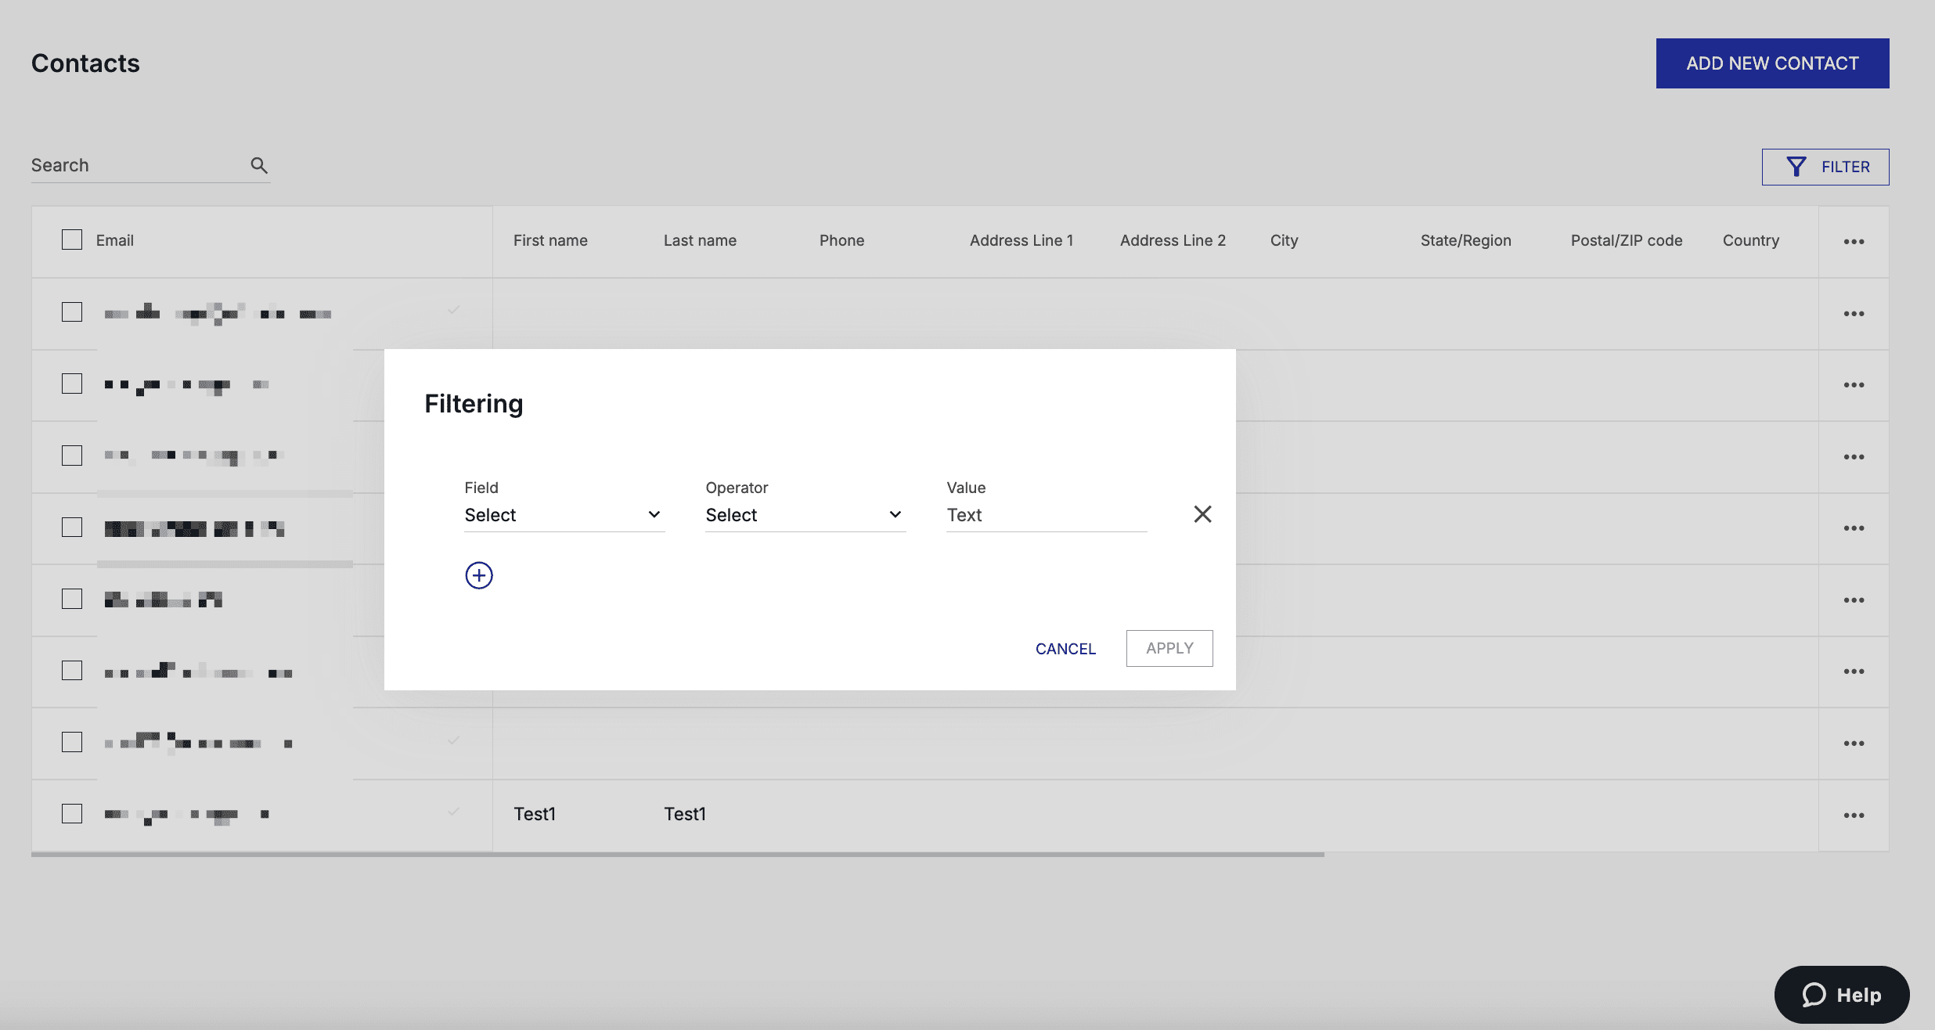Check the second contact row checkbox

[72, 384]
